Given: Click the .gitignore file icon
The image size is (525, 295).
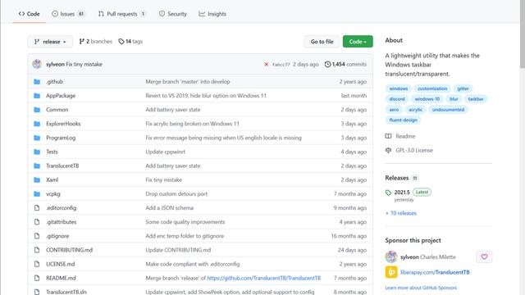Looking at the screenshot, I should (x=37, y=236).
